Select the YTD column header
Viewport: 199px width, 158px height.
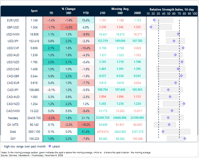86,13
